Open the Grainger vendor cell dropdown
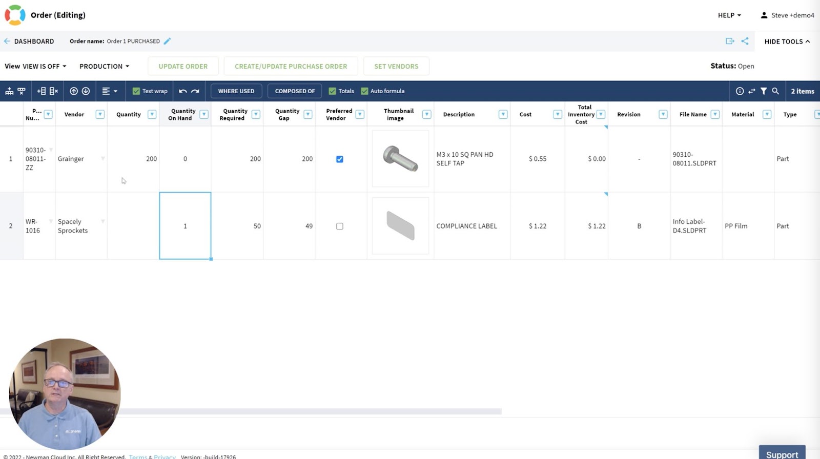This screenshot has width=820, height=459. [x=103, y=159]
